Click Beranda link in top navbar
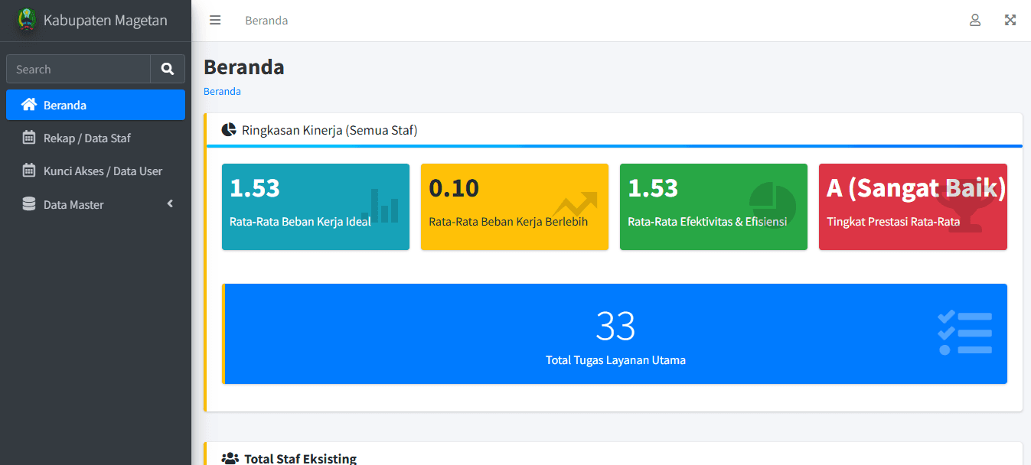The height and width of the screenshot is (465, 1031). [266, 21]
